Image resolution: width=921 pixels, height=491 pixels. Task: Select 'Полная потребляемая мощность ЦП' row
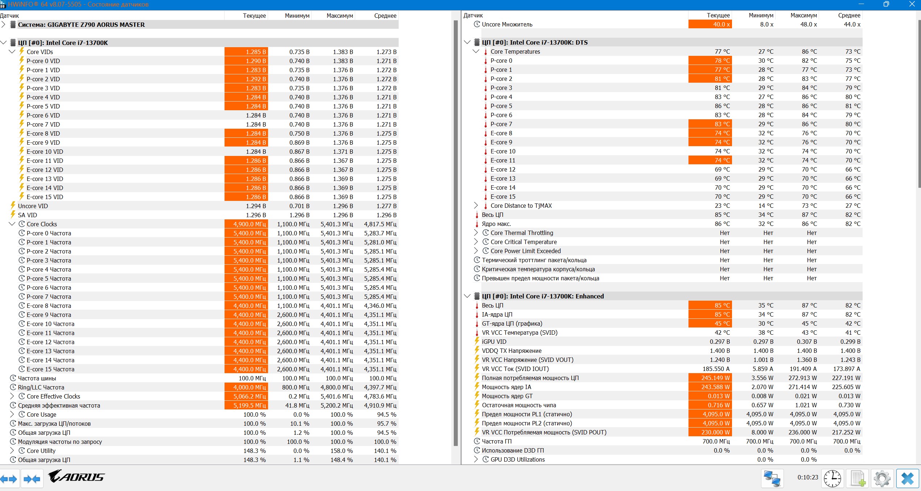point(530,378)
